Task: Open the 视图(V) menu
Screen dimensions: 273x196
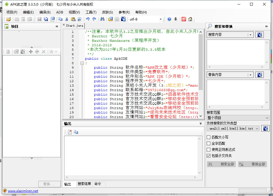Action: click(x=74, y=12)
